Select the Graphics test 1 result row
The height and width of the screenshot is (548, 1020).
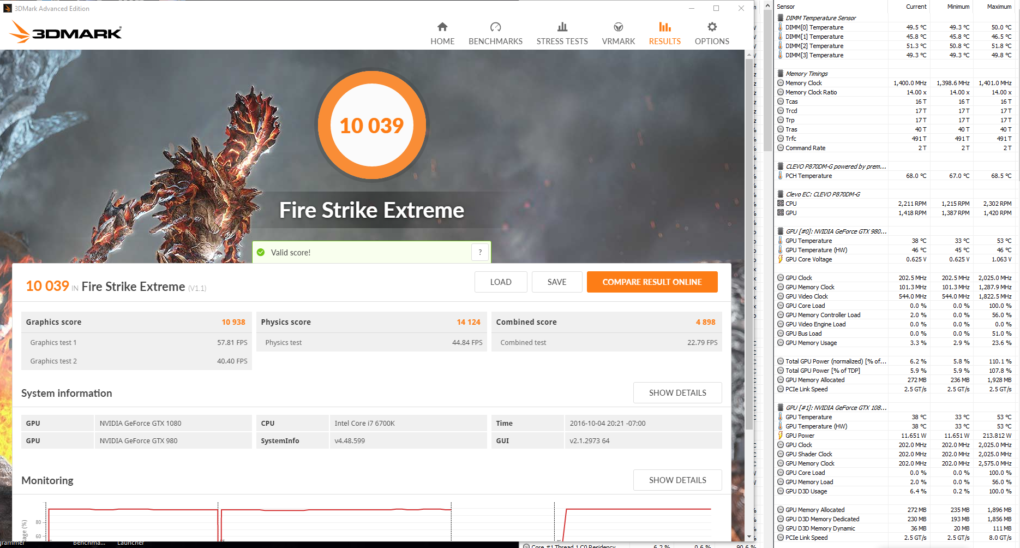136,342
